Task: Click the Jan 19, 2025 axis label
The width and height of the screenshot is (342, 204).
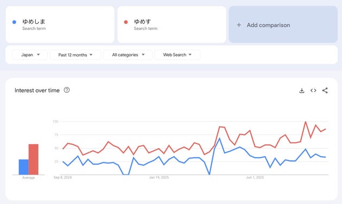Action: [159, 177]
